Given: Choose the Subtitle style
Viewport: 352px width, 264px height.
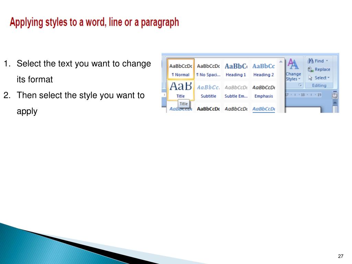Looking at the screenshot, I should click(x=208, y=91).
